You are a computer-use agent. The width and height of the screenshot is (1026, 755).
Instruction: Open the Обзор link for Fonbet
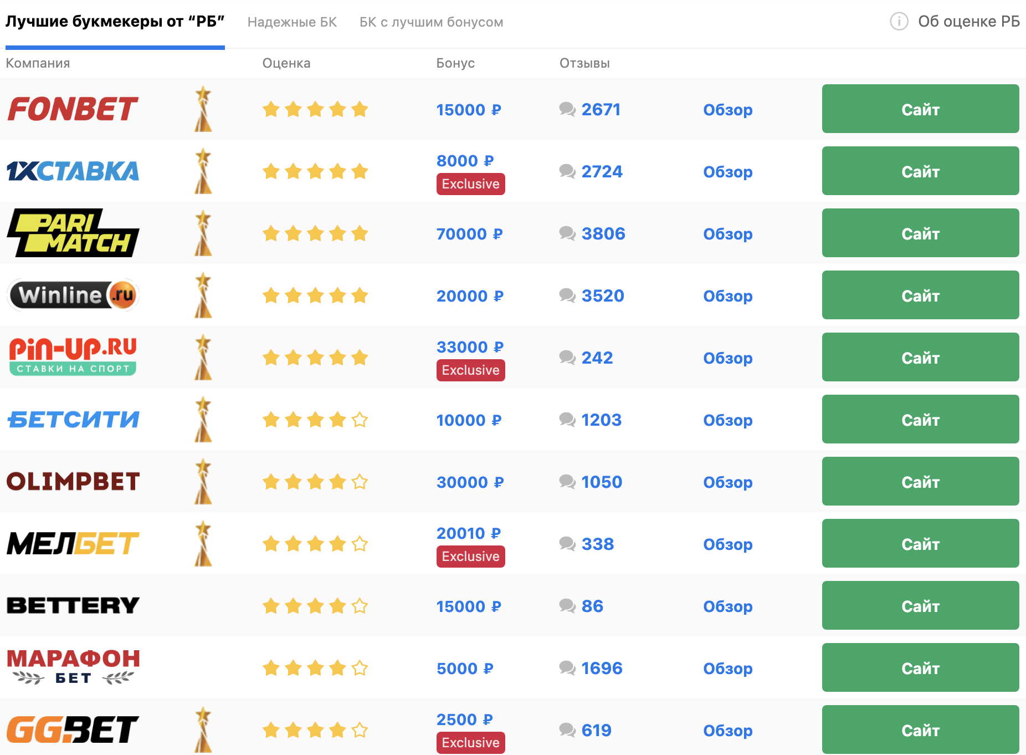click(728, 110)
